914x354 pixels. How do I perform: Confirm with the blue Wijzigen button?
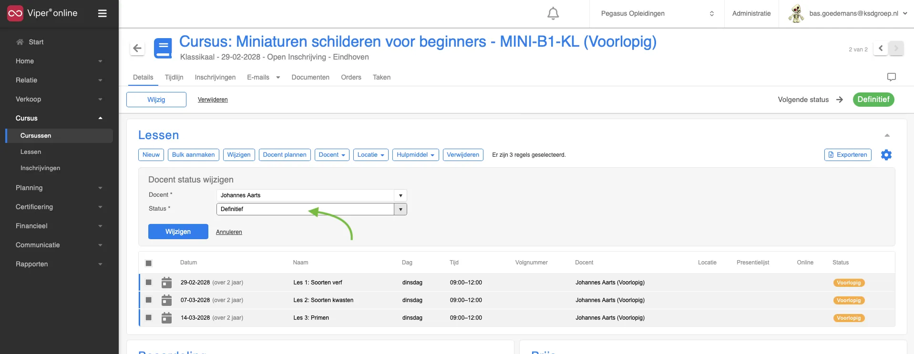[178, 232]
